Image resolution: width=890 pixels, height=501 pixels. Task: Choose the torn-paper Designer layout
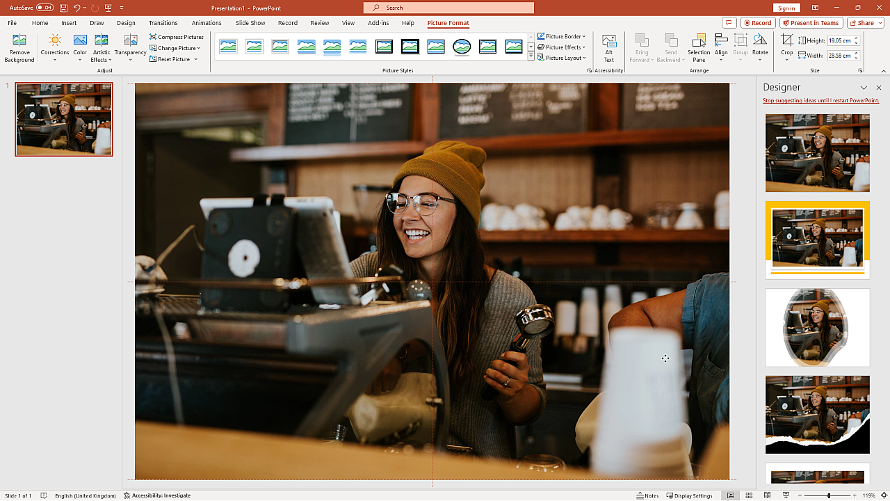click(x=818, y=415)
